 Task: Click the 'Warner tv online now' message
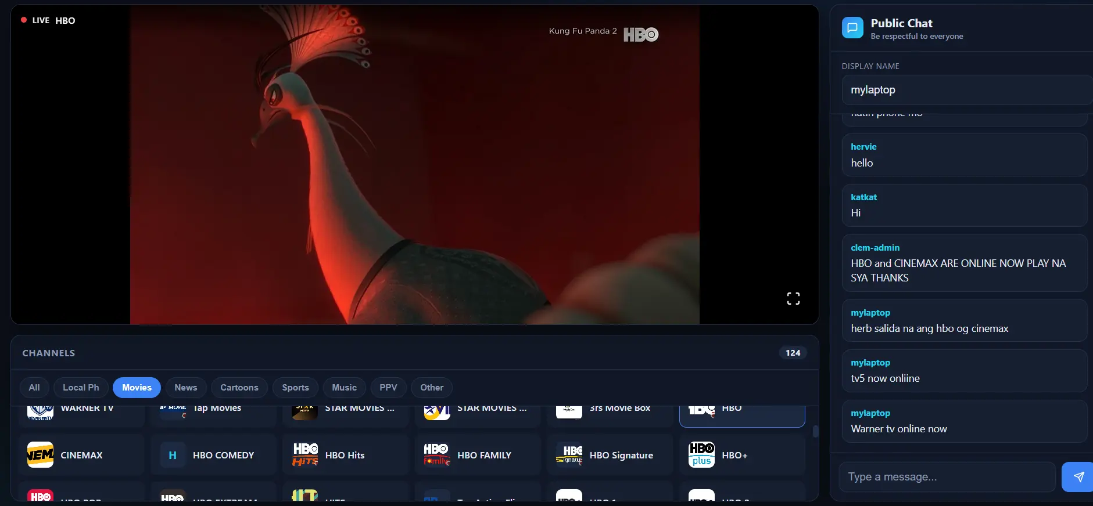[x=965, y=421]
